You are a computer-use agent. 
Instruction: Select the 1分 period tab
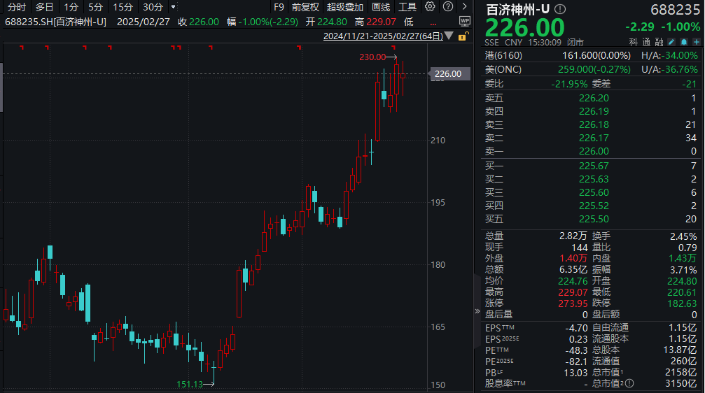pos(71,7)
